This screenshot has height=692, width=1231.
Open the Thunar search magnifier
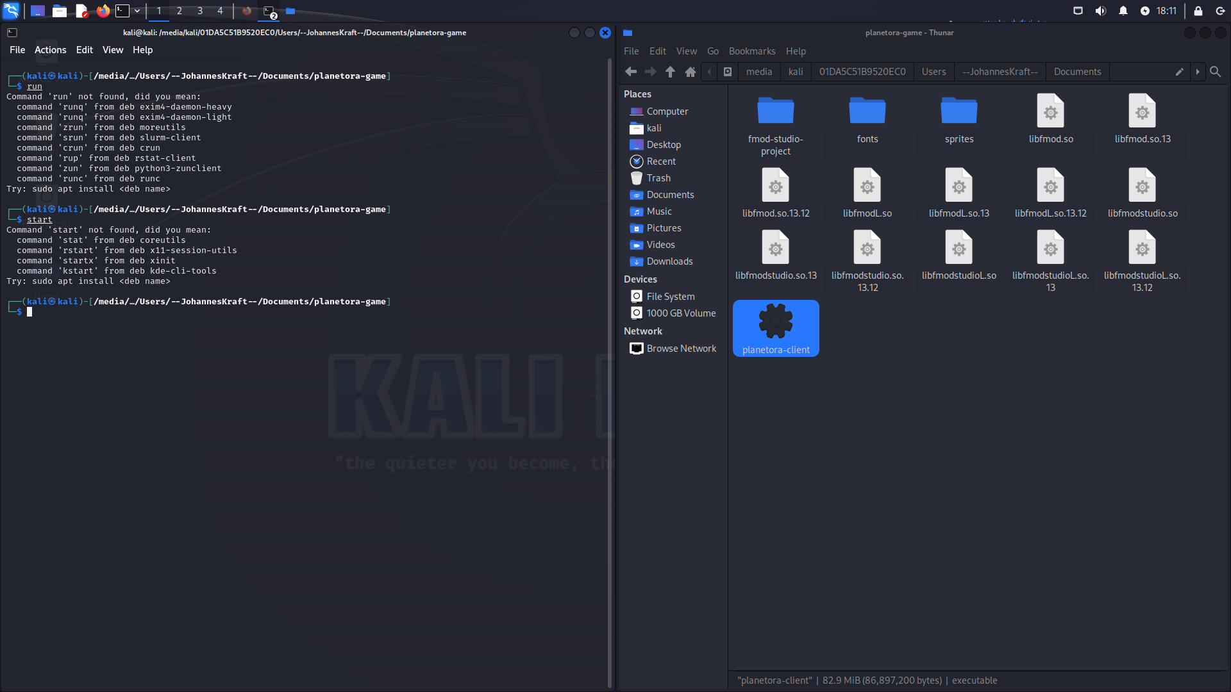[1215, 72]
